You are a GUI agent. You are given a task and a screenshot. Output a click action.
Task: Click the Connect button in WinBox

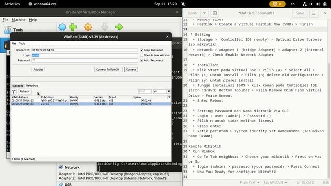pos(131,70)
